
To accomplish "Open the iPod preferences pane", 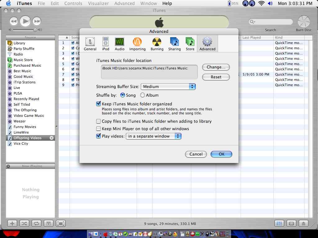I will click(x=106, y=44).
